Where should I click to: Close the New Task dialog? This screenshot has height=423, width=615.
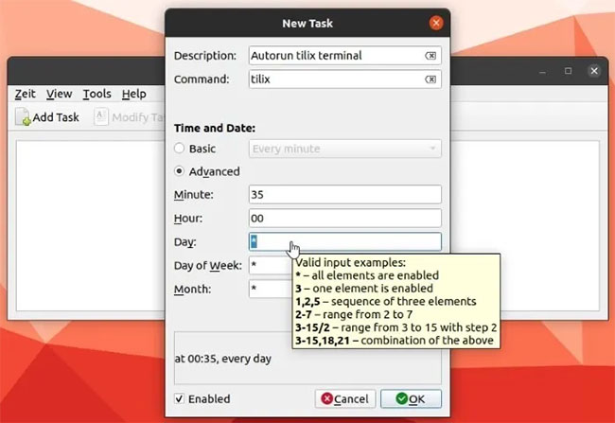pos(436,23)
